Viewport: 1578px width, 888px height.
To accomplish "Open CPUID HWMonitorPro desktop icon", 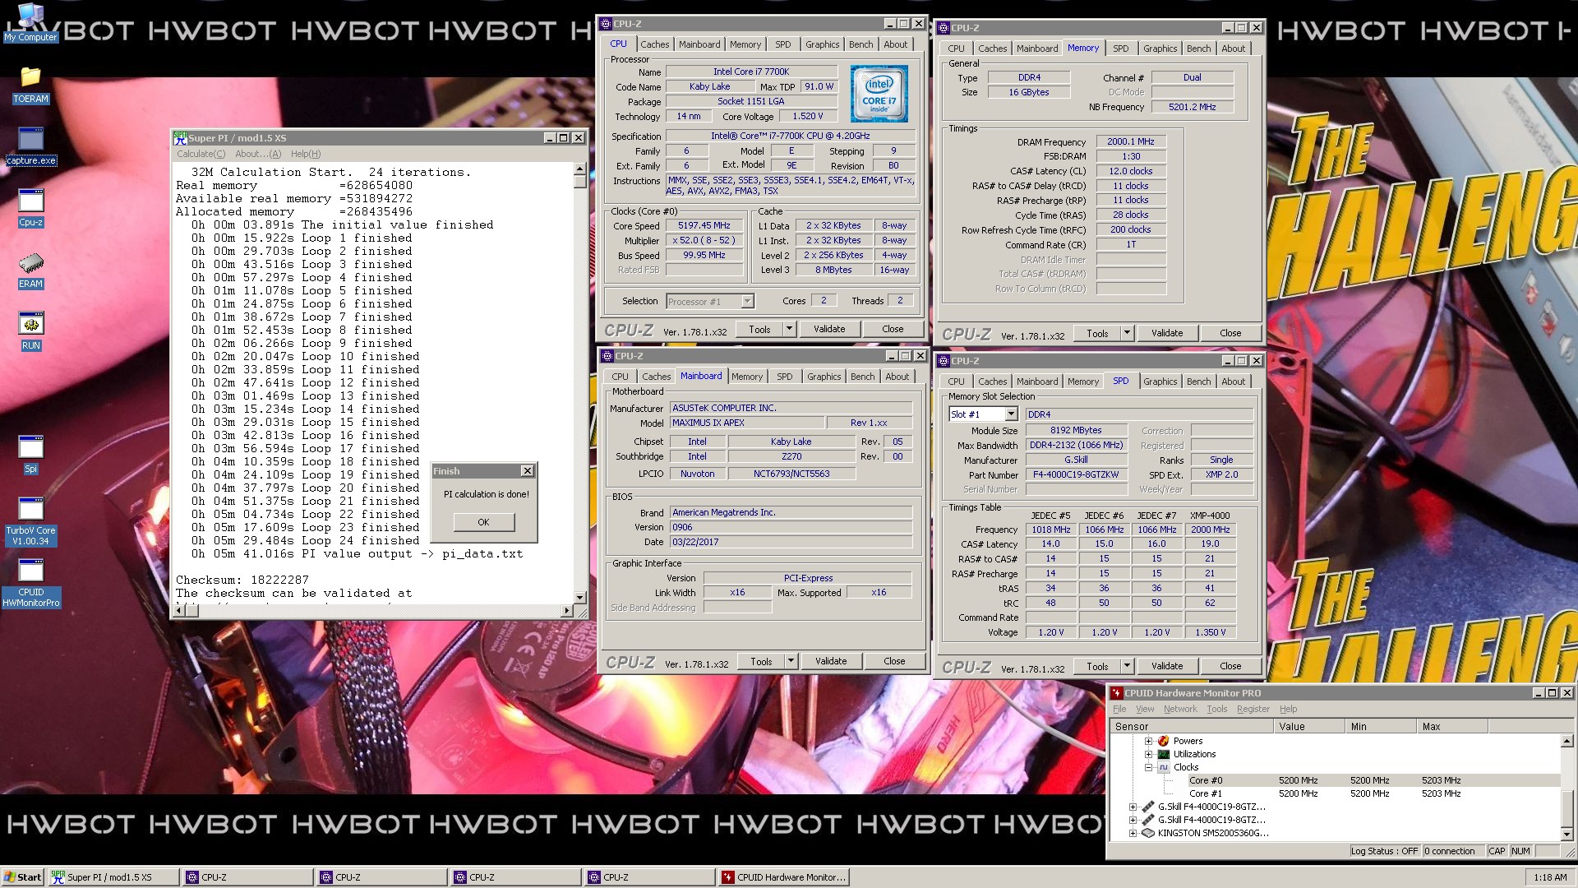I will click(30, 584).
